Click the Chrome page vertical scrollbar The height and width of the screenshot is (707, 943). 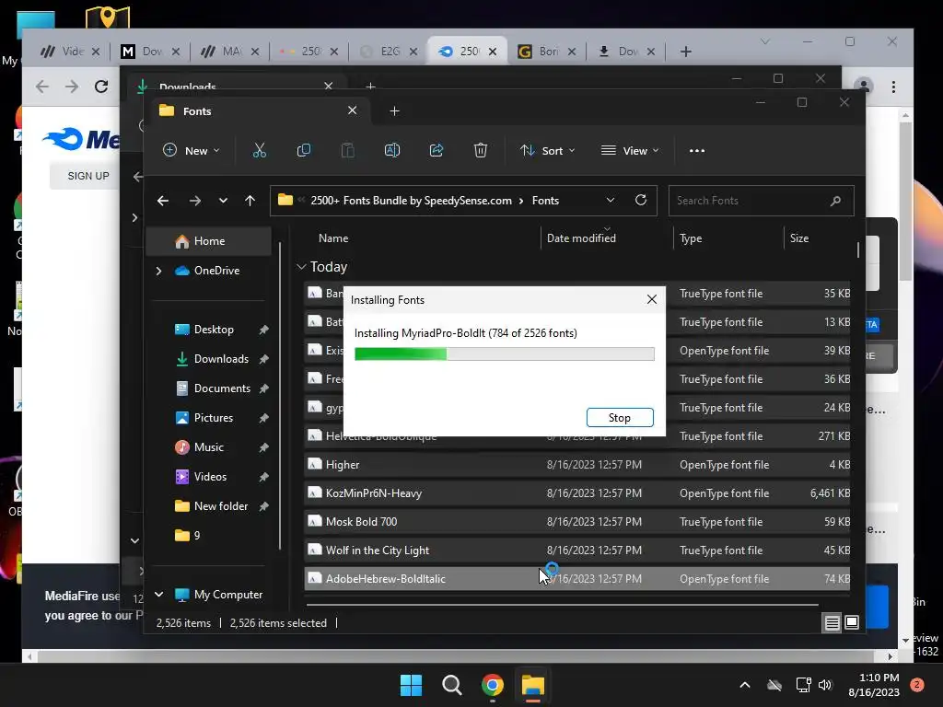pyautogui.click(x=906, y=201)
